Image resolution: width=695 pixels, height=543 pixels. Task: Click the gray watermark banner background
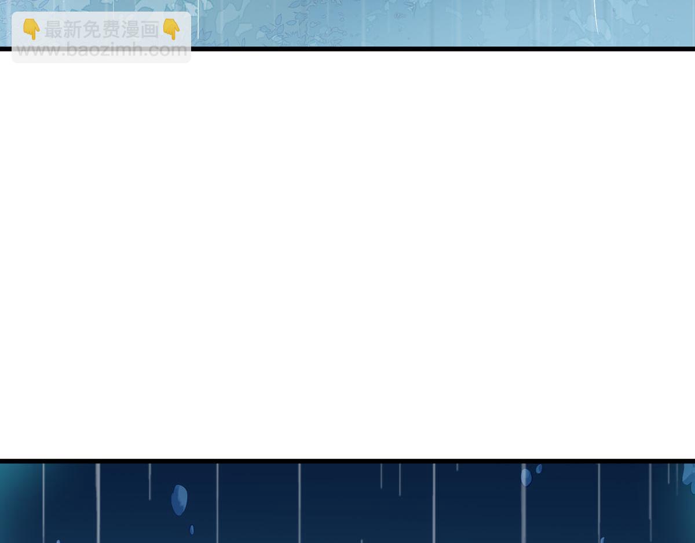click(x=101, y=58)
